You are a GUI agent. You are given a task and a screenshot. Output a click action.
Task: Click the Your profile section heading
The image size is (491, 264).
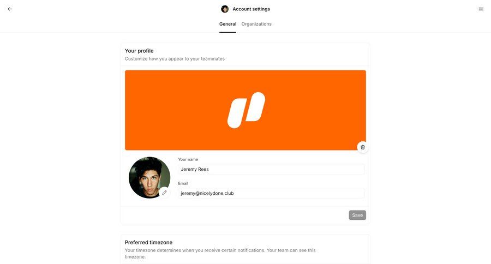pyautogui.click(x=139, y=51)
